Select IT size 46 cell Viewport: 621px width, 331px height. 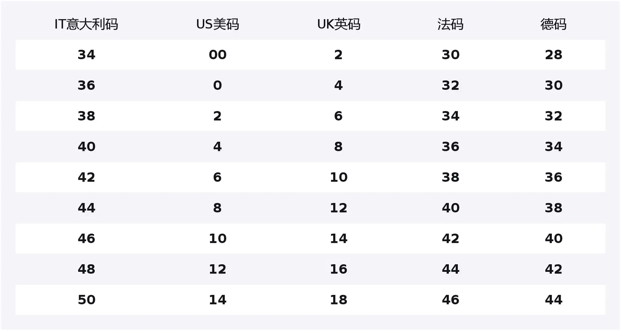tap(87, 239)
